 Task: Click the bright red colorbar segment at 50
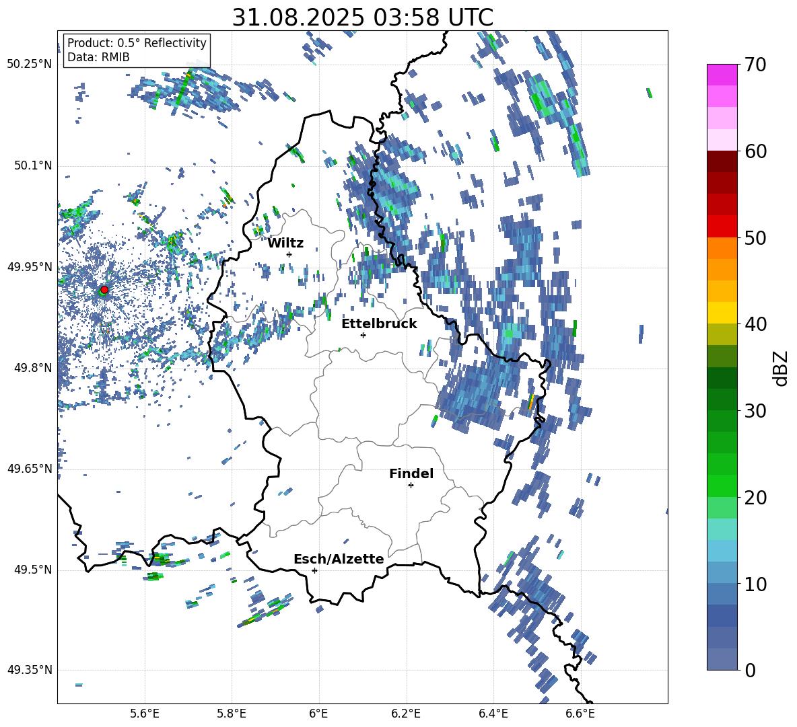pyautogui.click(x=722, y=227)
